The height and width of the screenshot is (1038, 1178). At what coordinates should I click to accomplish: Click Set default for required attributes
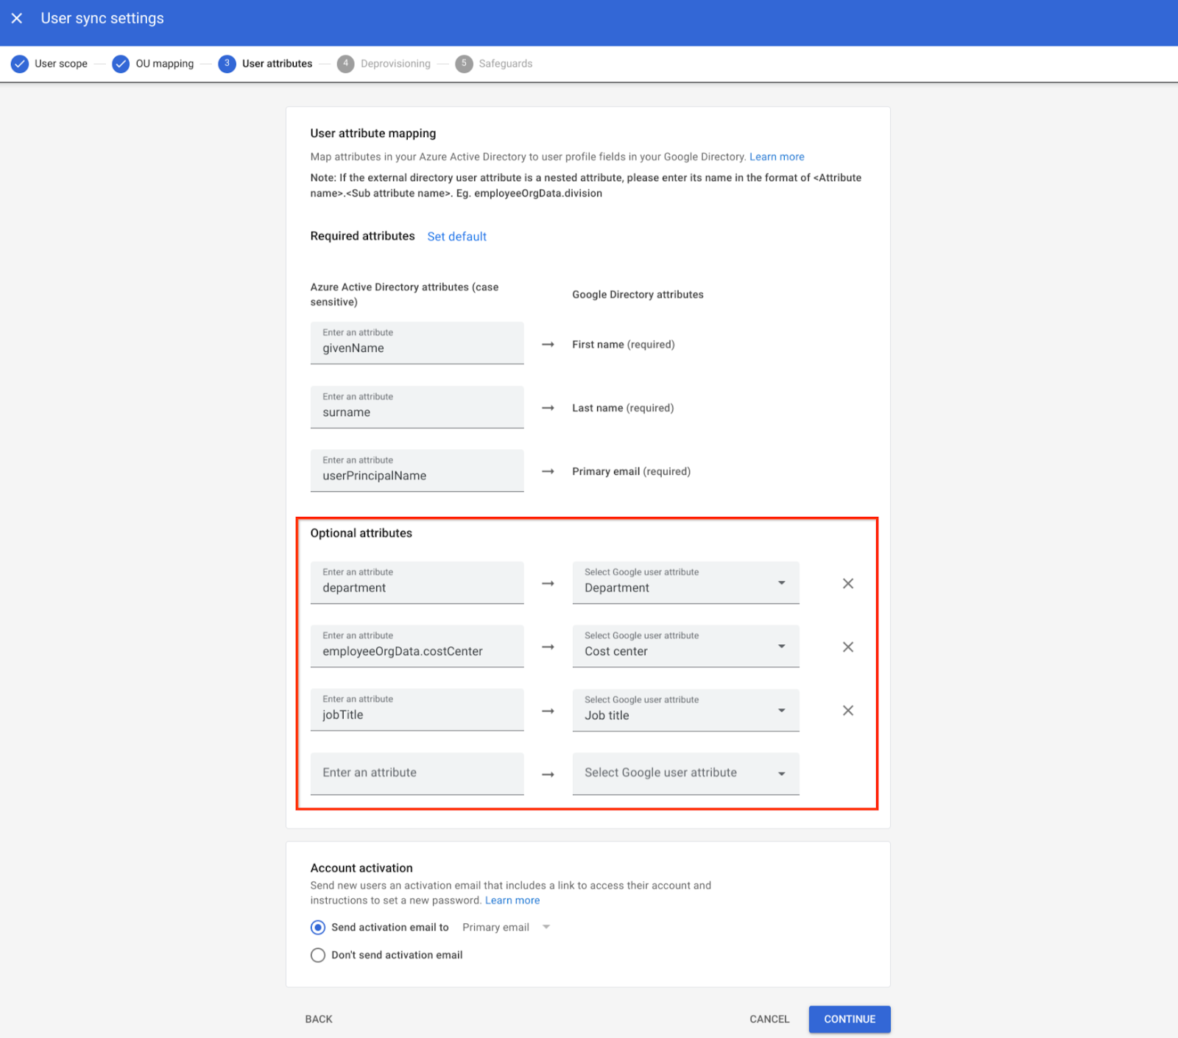pos(456,236)
